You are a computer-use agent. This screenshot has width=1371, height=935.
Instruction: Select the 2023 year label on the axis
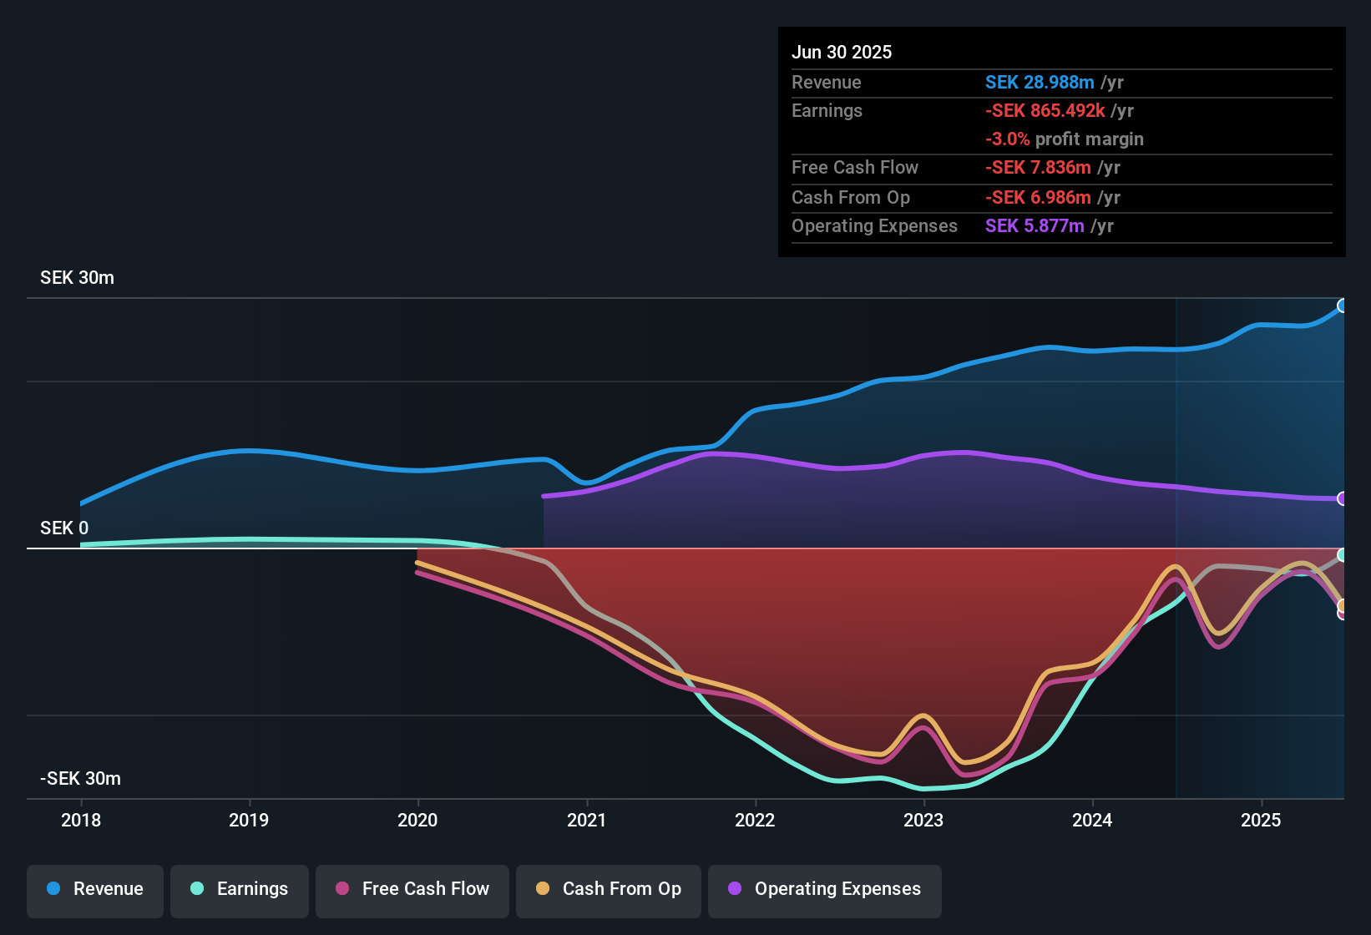(x=923, y=821)
